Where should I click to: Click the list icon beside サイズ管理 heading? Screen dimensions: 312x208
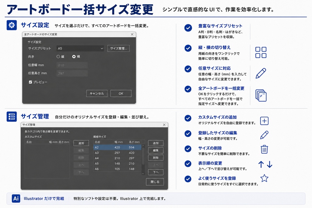pyautogui.click(x=12, y=116)
